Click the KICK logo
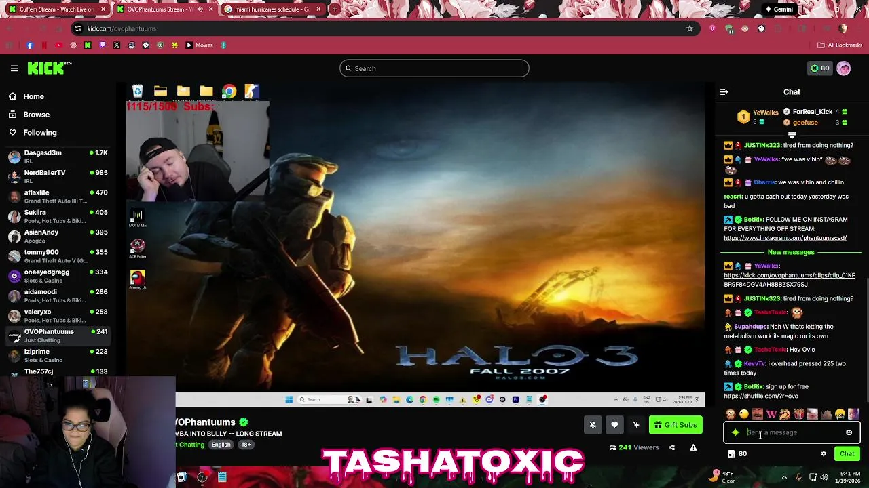This screenshot has height=488, width=869. (49, 68)
